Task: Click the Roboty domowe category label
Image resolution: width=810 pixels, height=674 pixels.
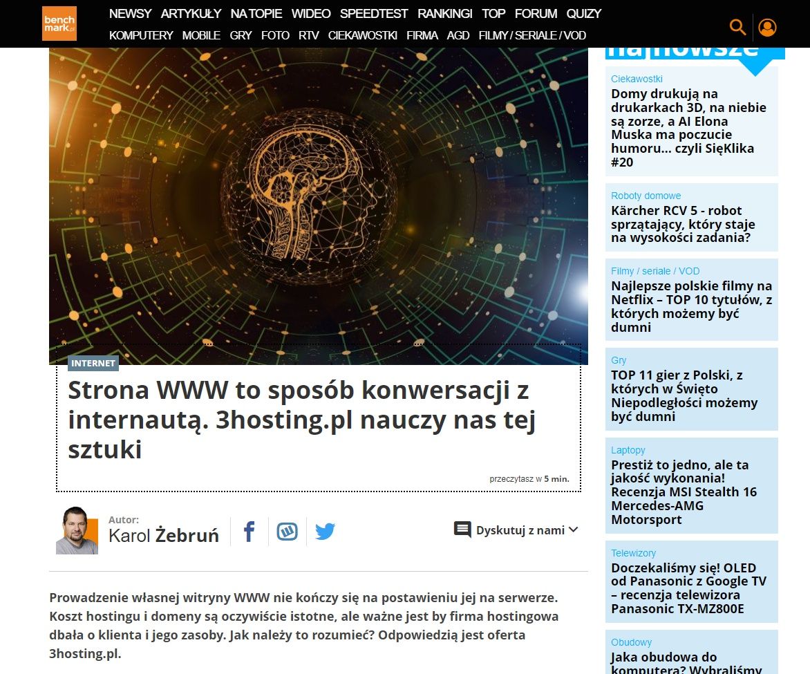Action: click(646, 196)
